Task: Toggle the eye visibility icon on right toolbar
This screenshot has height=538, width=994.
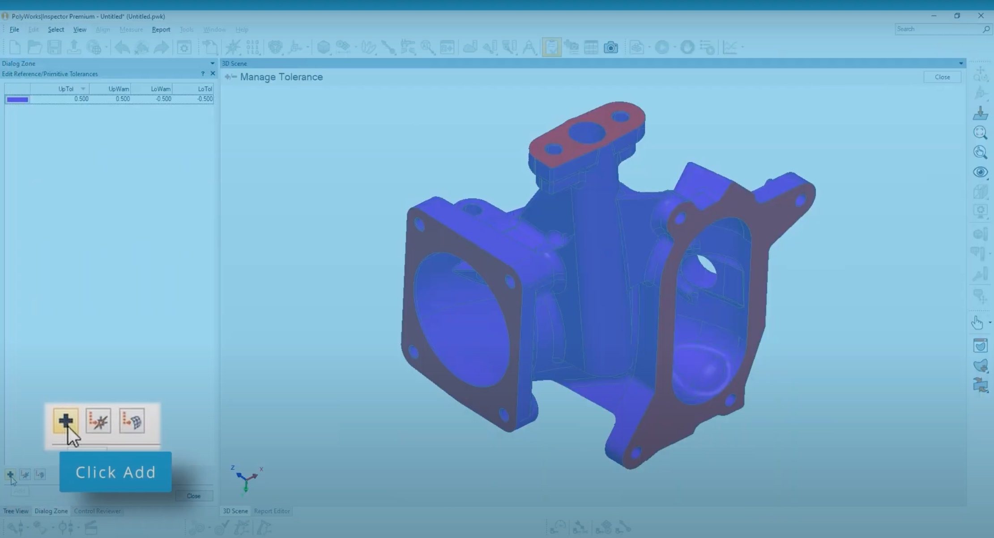Action: click(980, 172)
